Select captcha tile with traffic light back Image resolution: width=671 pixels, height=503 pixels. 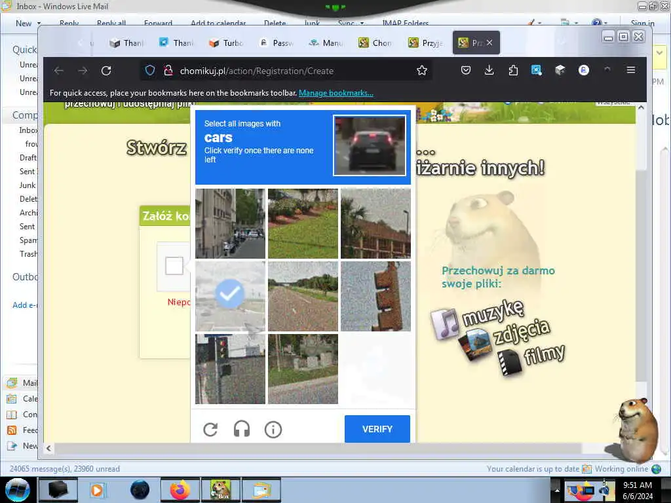pyautogui.click(x=375, y=297)
